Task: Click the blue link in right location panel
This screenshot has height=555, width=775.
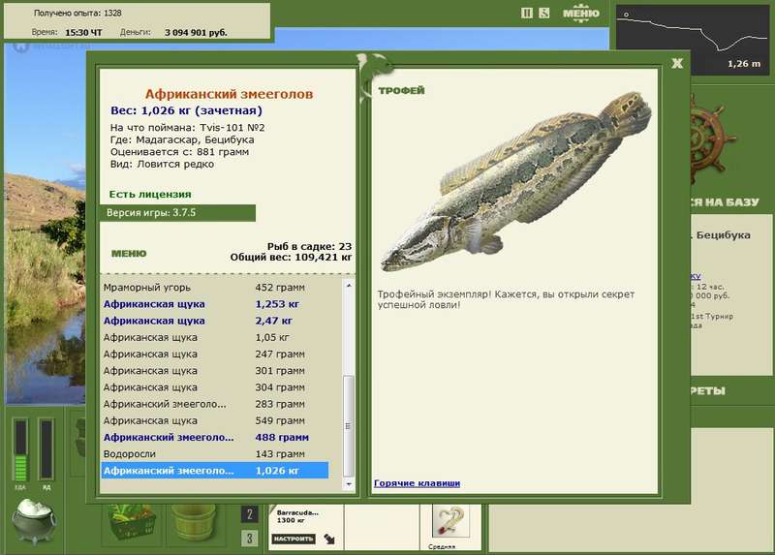Action: (x=696, y=276)
